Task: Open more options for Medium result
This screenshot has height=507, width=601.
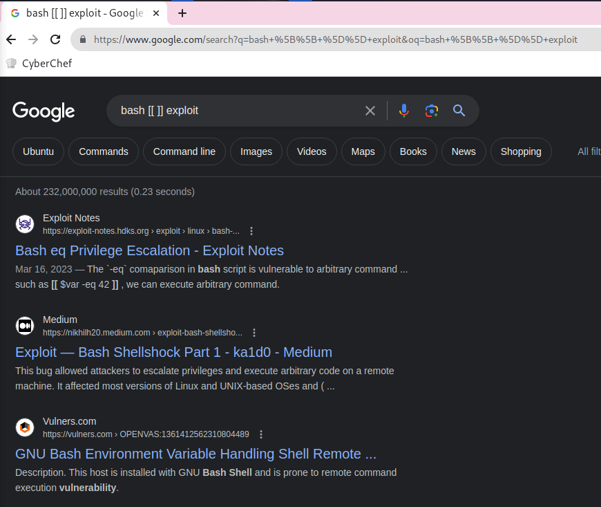Action: point(254,333)
